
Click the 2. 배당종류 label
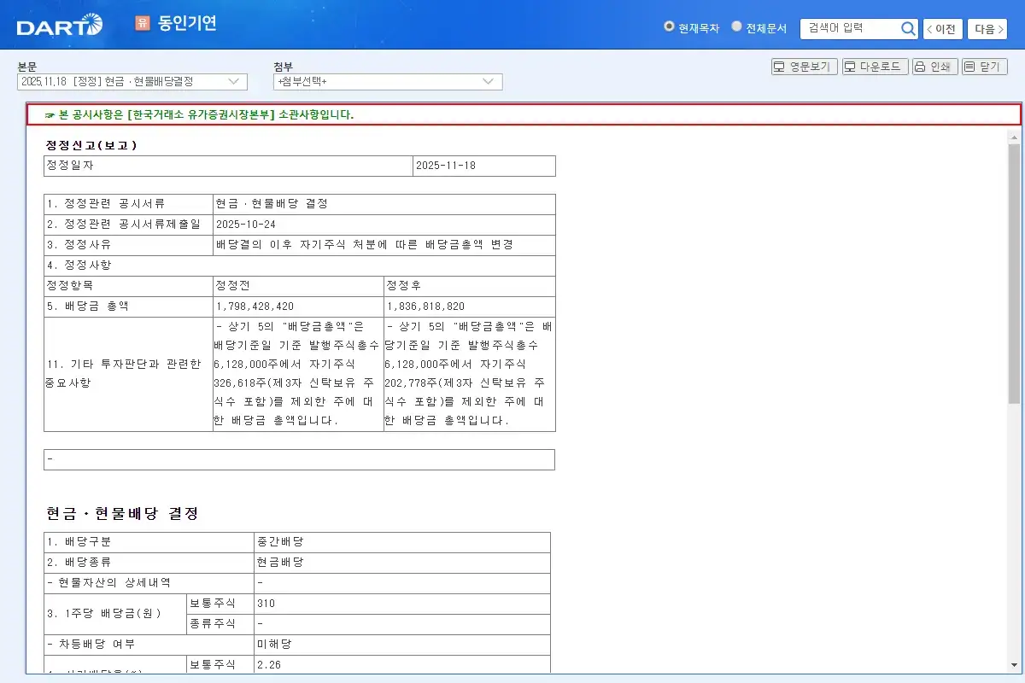point(149,563)
